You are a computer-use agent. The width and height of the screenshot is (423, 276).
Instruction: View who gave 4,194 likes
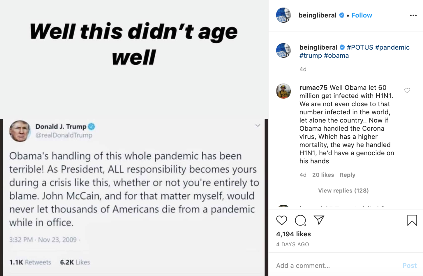[x=293, y=234]
